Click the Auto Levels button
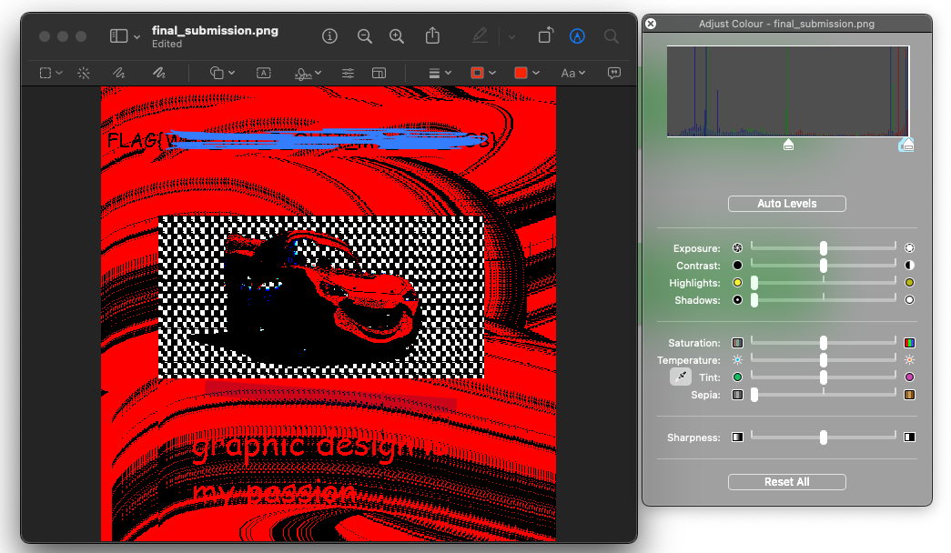This screenshot has width=951, height=553. 786,204
